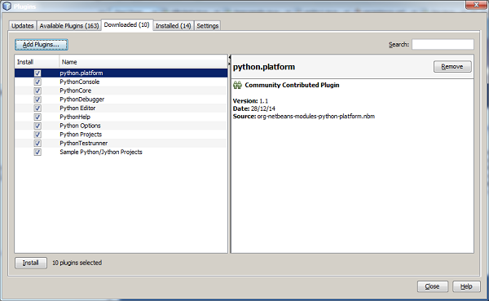This screenshot has height=301, width=489.
Task: Click the Remove button
Action: coord(452,67)
